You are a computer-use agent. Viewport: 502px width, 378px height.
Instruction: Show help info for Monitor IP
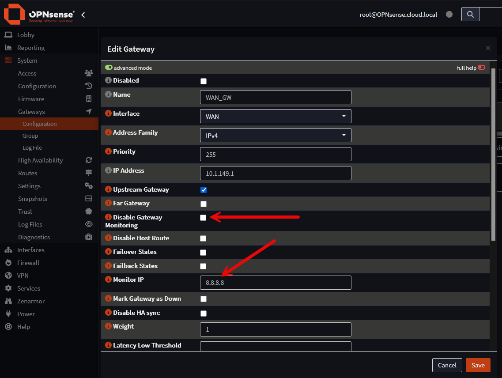108,280
